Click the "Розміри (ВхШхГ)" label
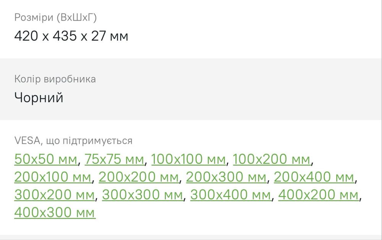 click(53, 18)
